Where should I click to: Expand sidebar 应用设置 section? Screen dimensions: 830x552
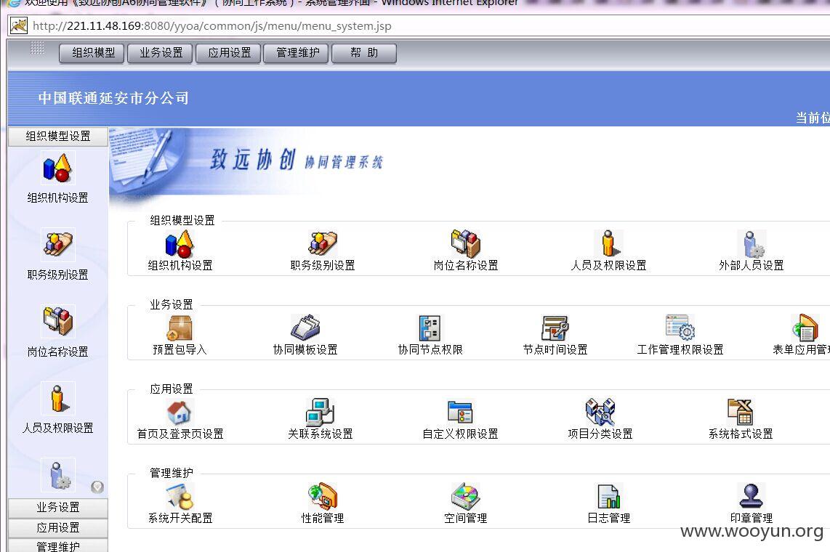57,528
